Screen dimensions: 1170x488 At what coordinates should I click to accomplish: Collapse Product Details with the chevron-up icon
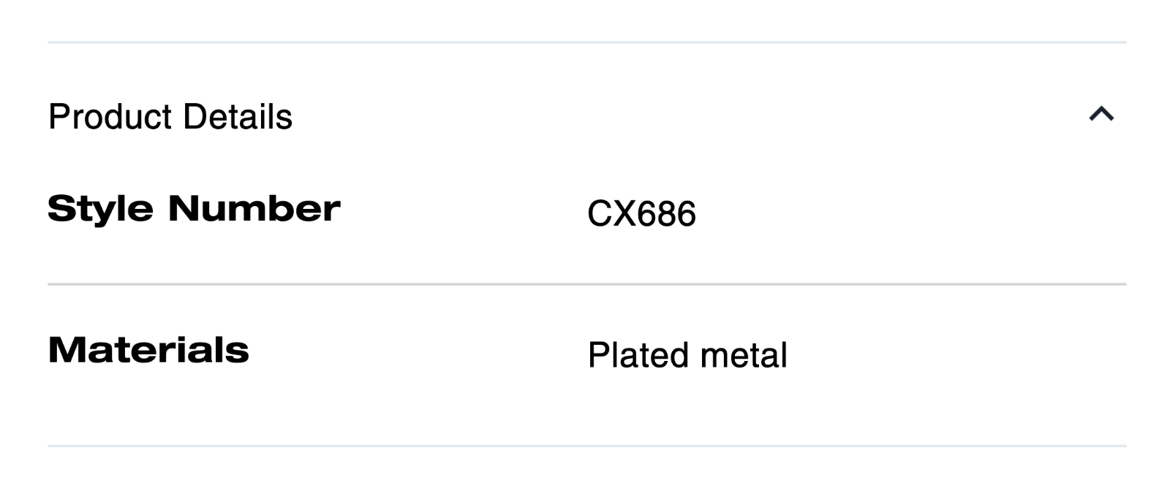pyautogui.click(x=1101, y=114)
